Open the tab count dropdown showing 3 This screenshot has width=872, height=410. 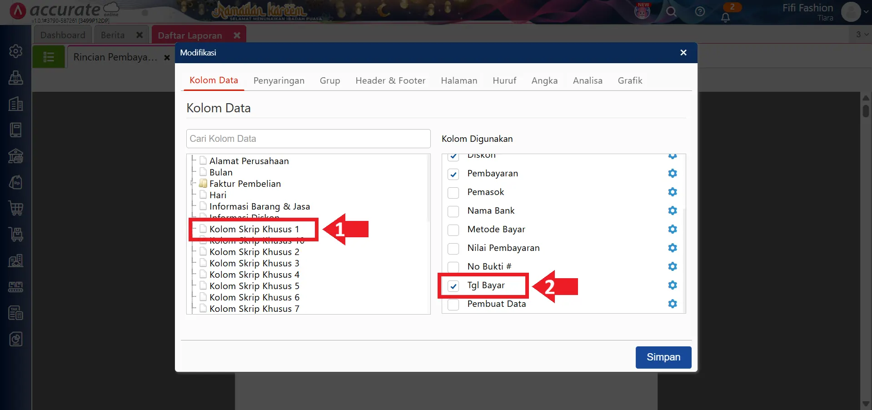[862, 35]
